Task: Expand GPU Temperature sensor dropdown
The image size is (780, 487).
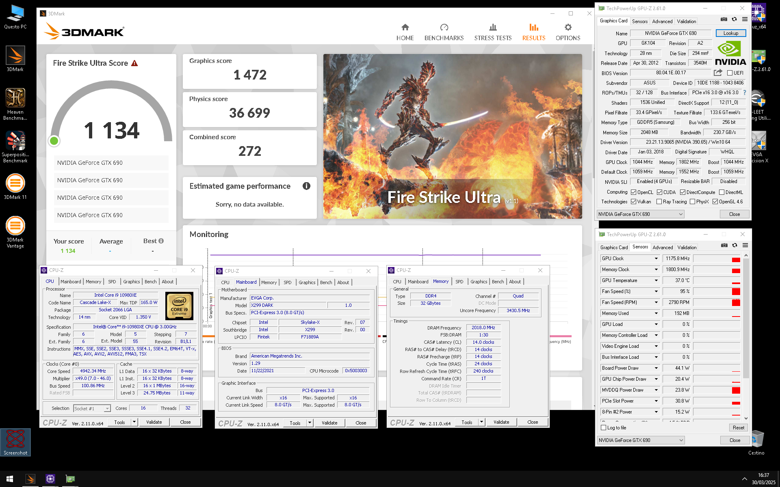Action: (x=656, y=280)
